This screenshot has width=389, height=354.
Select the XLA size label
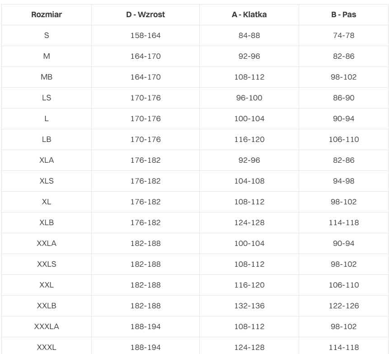click(47, 160)
